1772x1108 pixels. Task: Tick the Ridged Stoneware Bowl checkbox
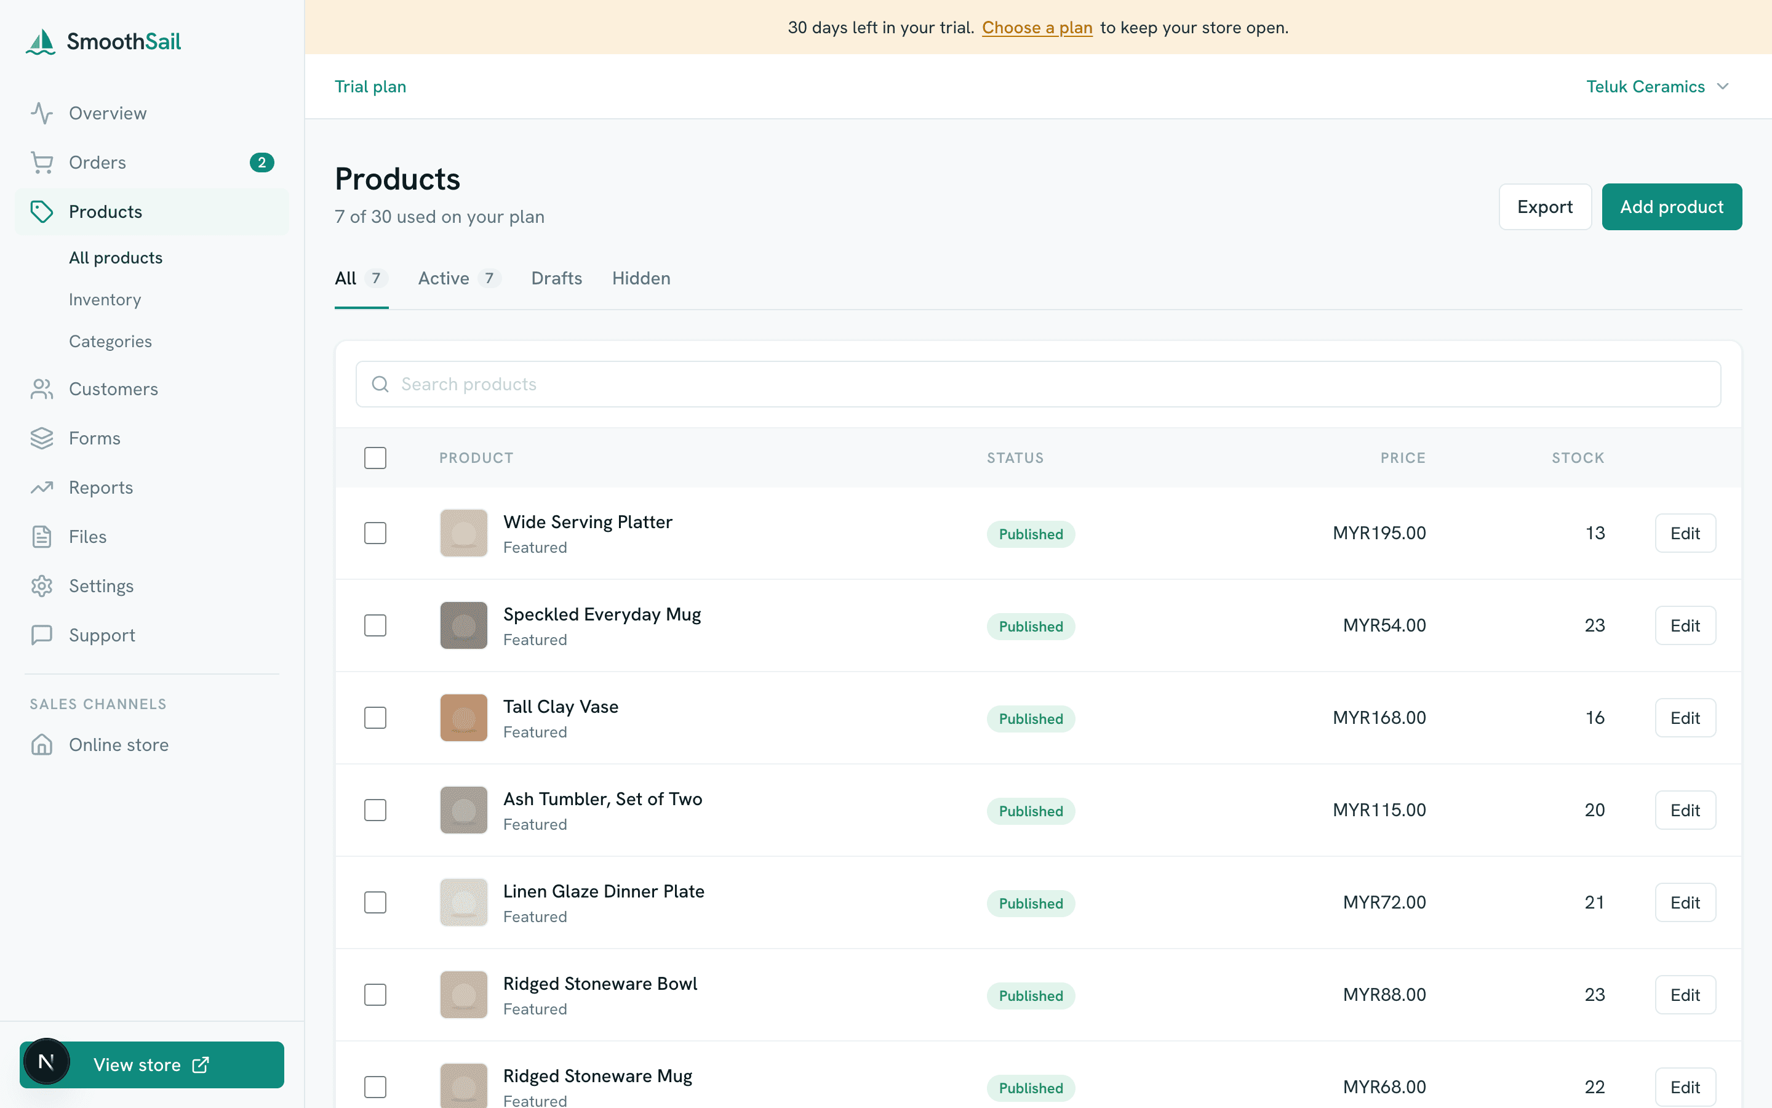coord(375,994)
